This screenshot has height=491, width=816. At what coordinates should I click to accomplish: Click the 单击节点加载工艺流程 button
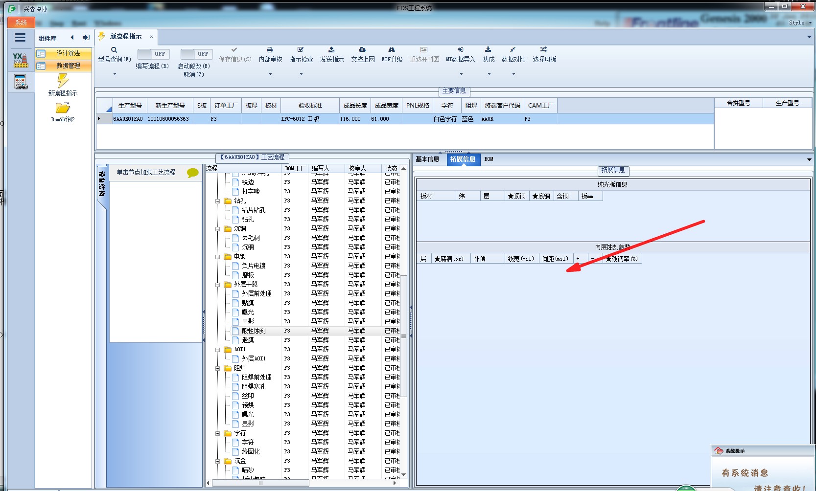(154, 173)
